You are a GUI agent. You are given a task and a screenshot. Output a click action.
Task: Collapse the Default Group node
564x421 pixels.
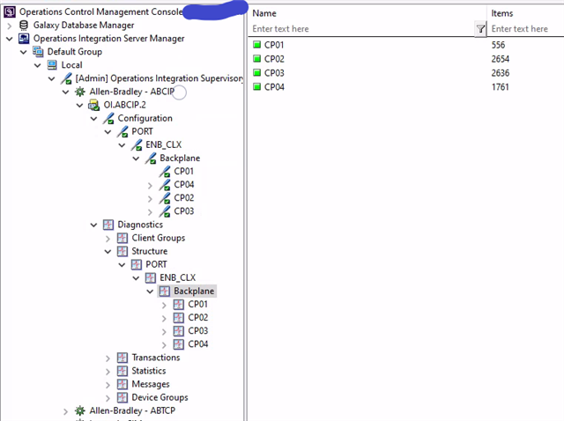coord(24,52)
